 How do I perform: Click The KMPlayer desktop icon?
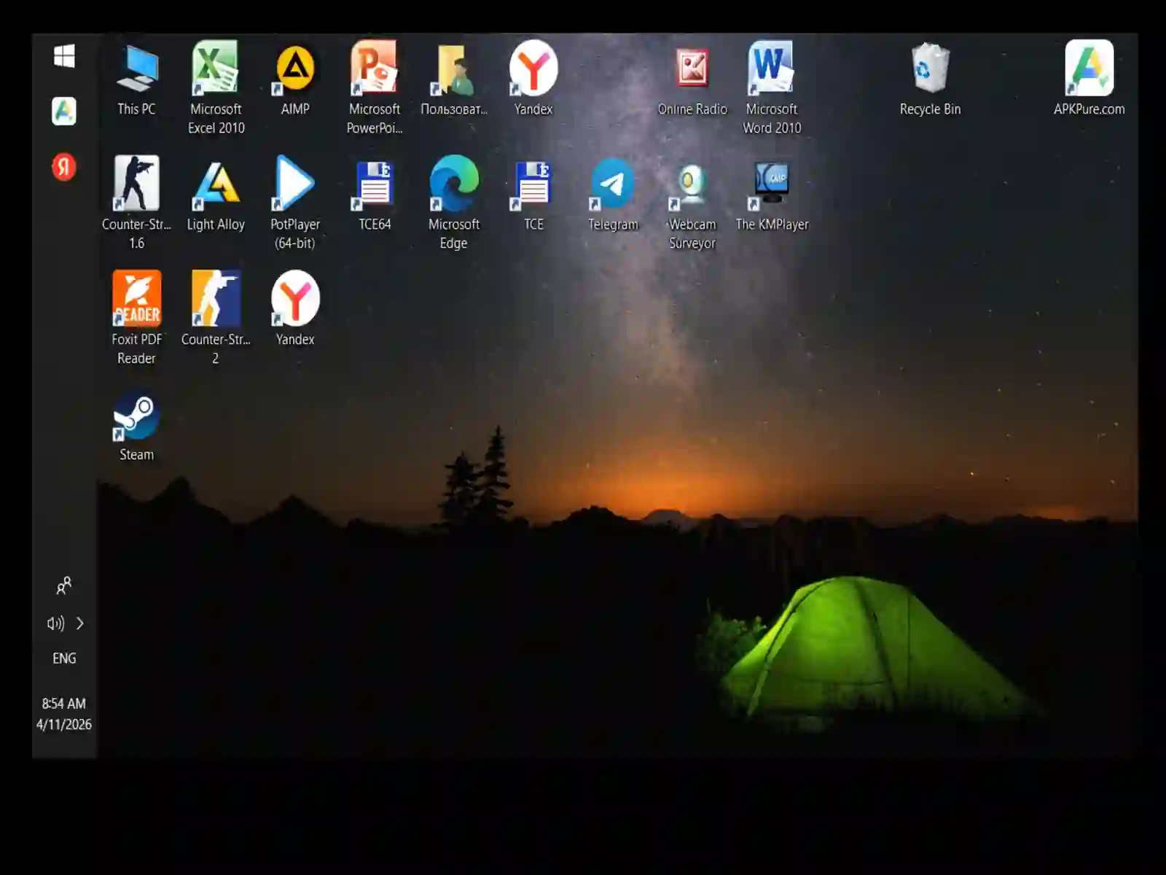pos(772,195)
